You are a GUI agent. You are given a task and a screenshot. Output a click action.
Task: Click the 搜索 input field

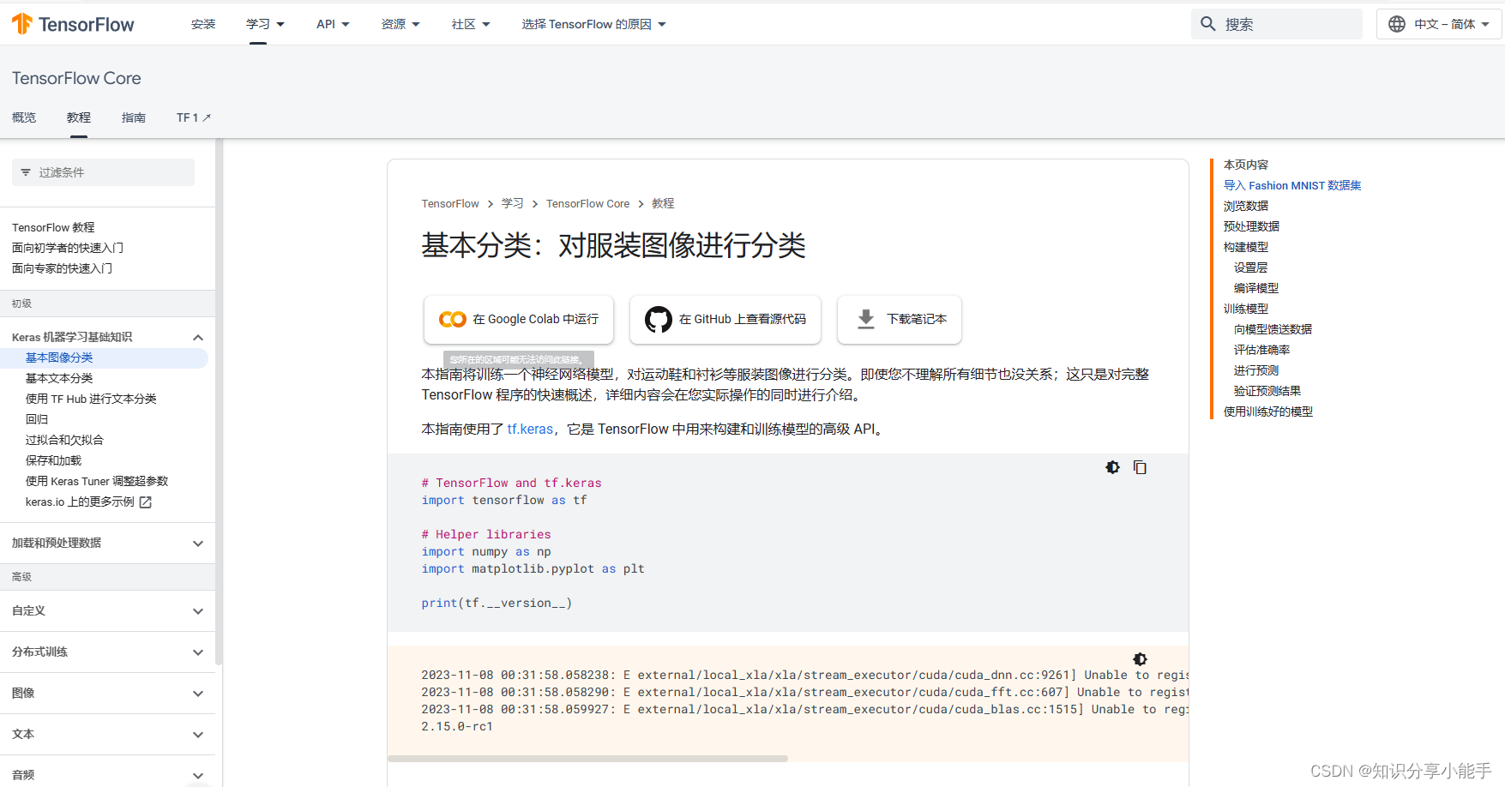point(1277,24)
